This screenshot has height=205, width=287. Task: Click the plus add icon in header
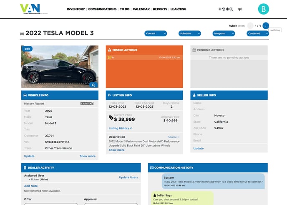click(220, 9)
